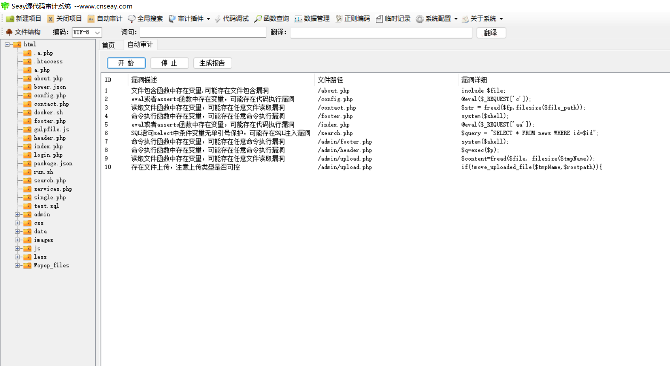Click the services.php file icon

pos(28,189)
